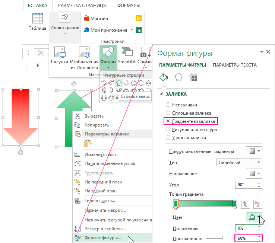Select the up arrow shape

click(x=119, y=83)
